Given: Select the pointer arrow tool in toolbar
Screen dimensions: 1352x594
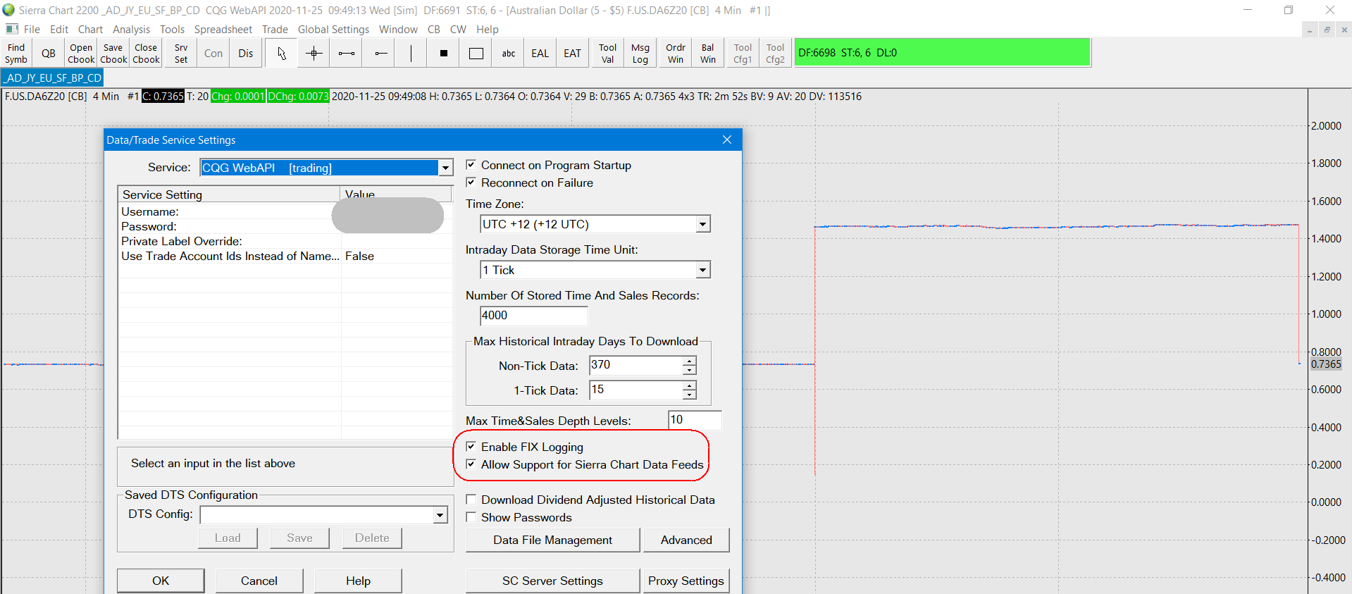Looking at the screenshot, I should click(281, 54).
